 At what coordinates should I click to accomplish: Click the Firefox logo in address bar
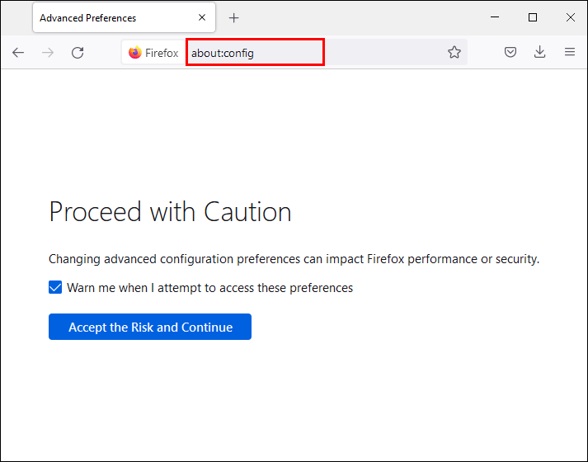135,53
